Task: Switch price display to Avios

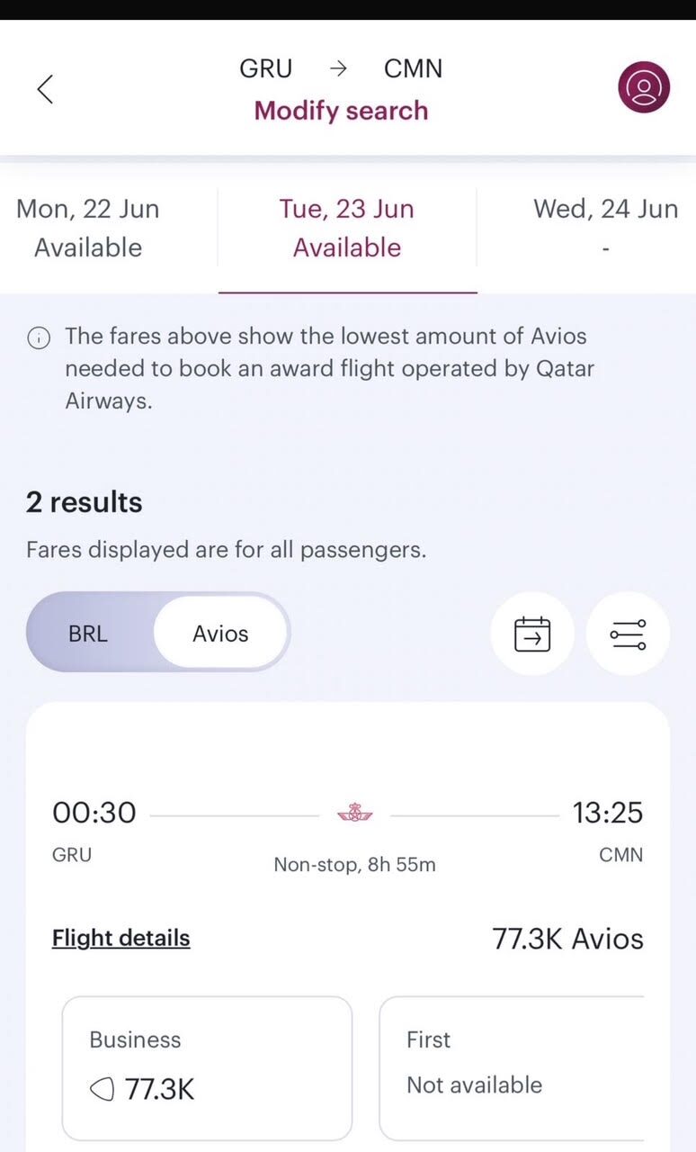Action: tap(220, 634)
